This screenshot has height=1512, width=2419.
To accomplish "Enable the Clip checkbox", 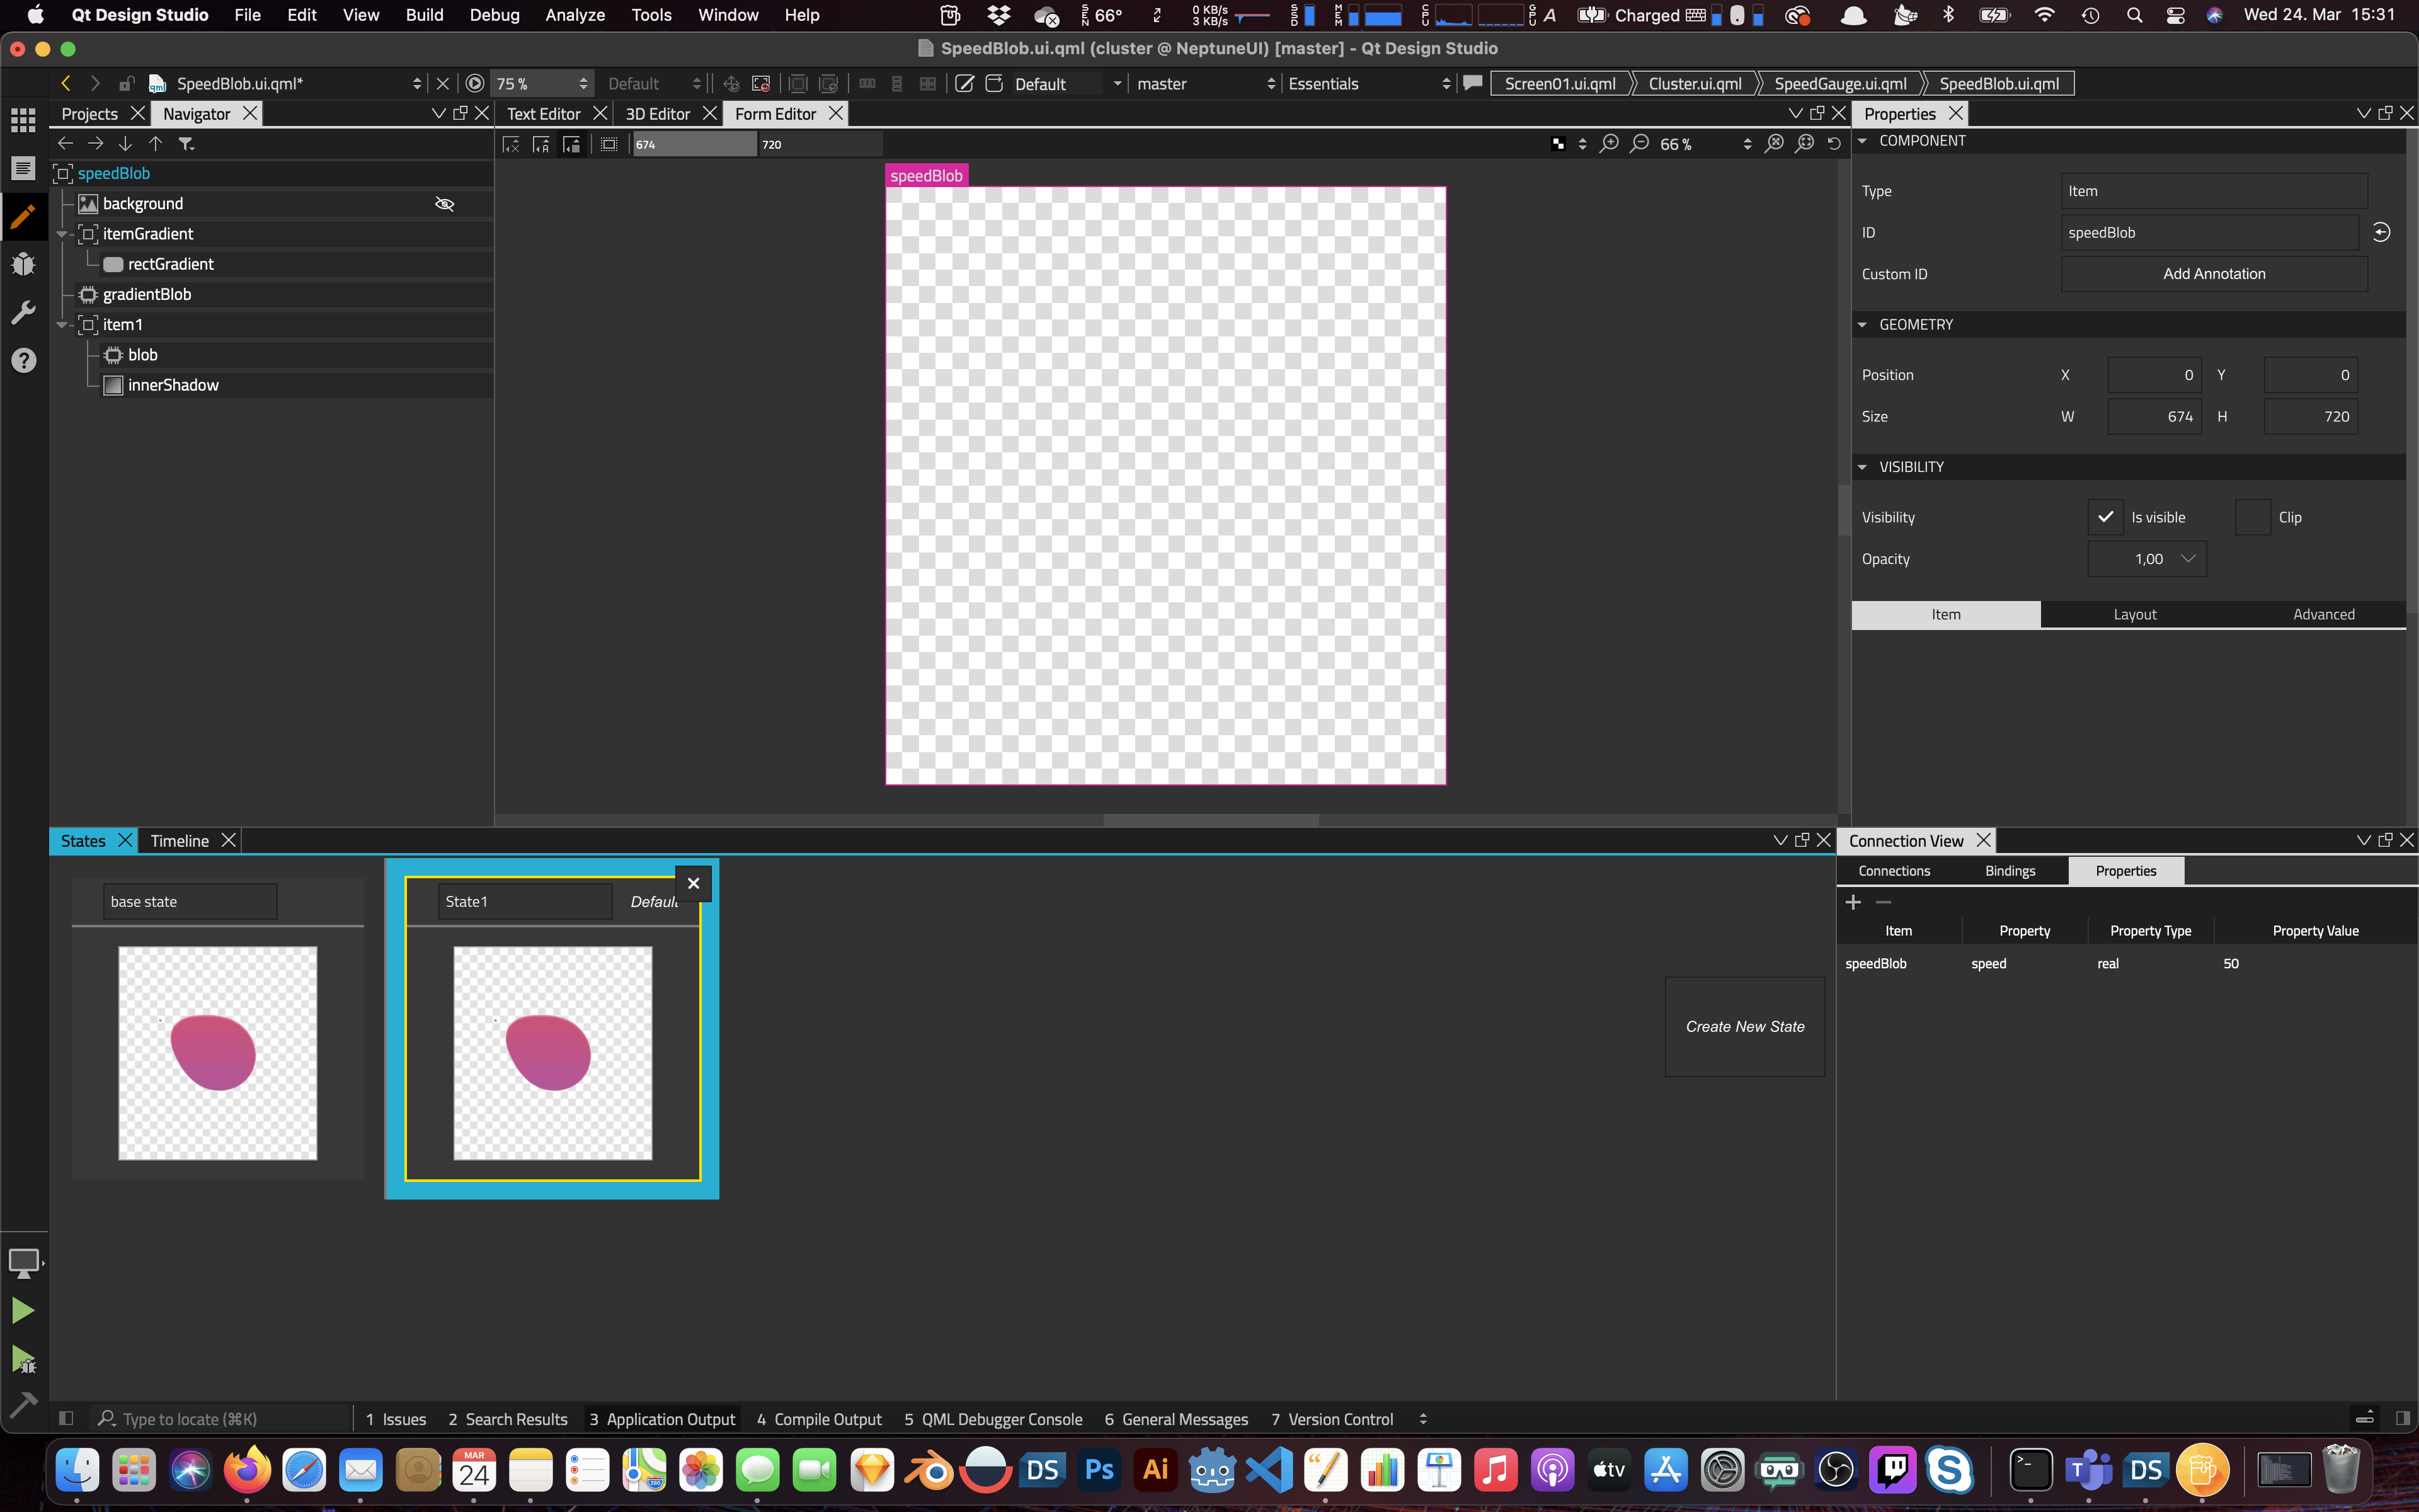I will tap(2252, 517).
